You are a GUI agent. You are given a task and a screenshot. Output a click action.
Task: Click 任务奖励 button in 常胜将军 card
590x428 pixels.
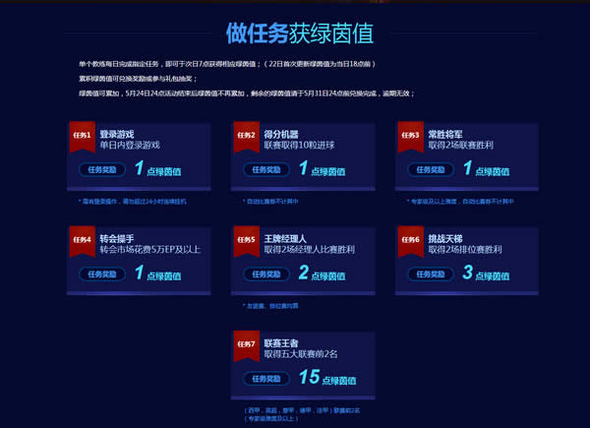pos(430,168)
